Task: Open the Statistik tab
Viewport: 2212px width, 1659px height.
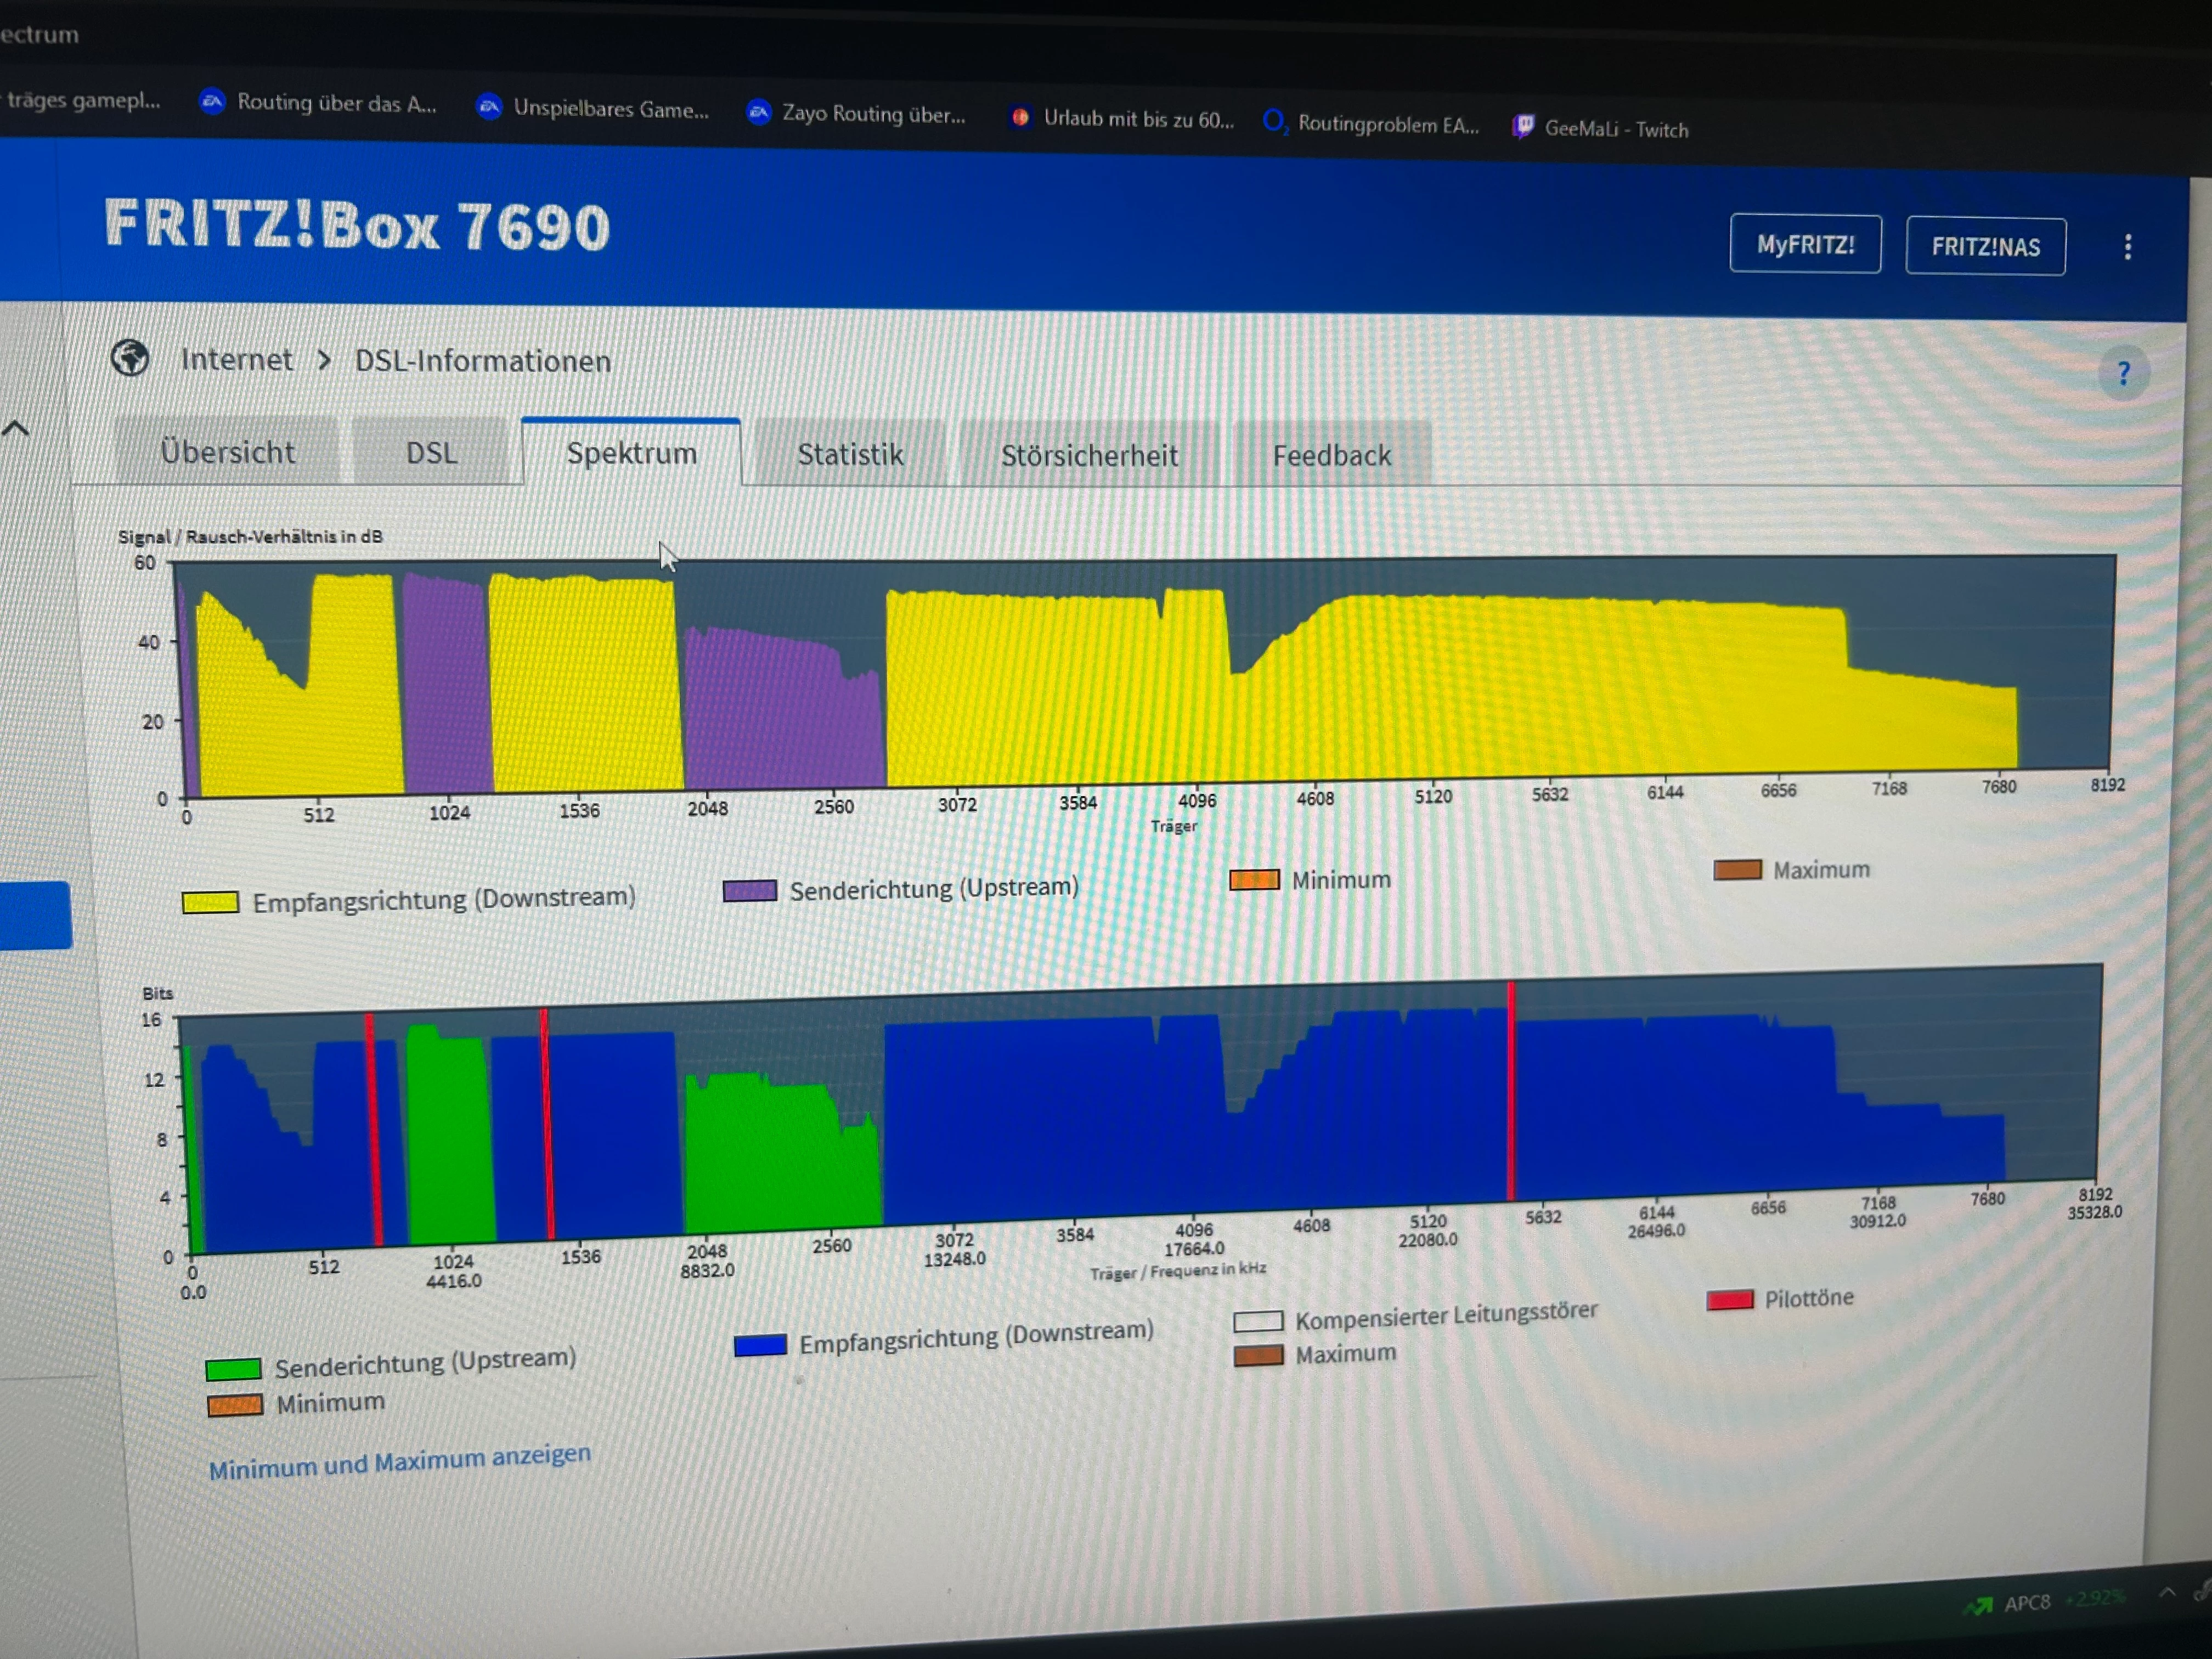Action: point(850,455)
